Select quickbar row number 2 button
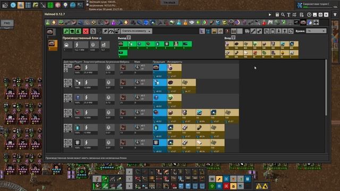The image size is (340, 191). pos(129,172)
